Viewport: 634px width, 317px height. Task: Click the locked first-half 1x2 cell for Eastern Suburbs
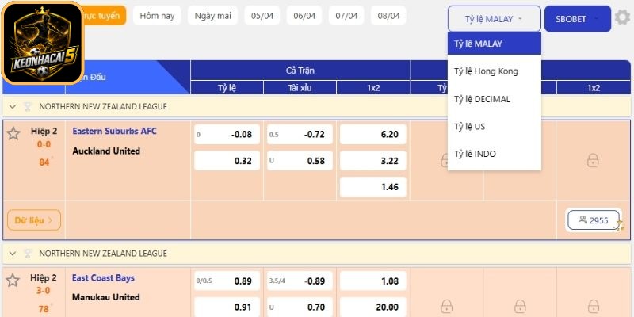pyautogui.click(x=593, y=161)
